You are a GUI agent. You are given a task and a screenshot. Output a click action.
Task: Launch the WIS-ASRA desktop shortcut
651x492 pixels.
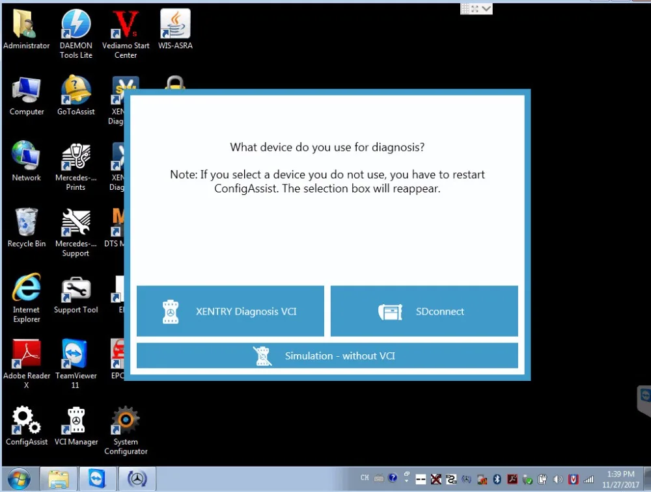click(174, 29)
